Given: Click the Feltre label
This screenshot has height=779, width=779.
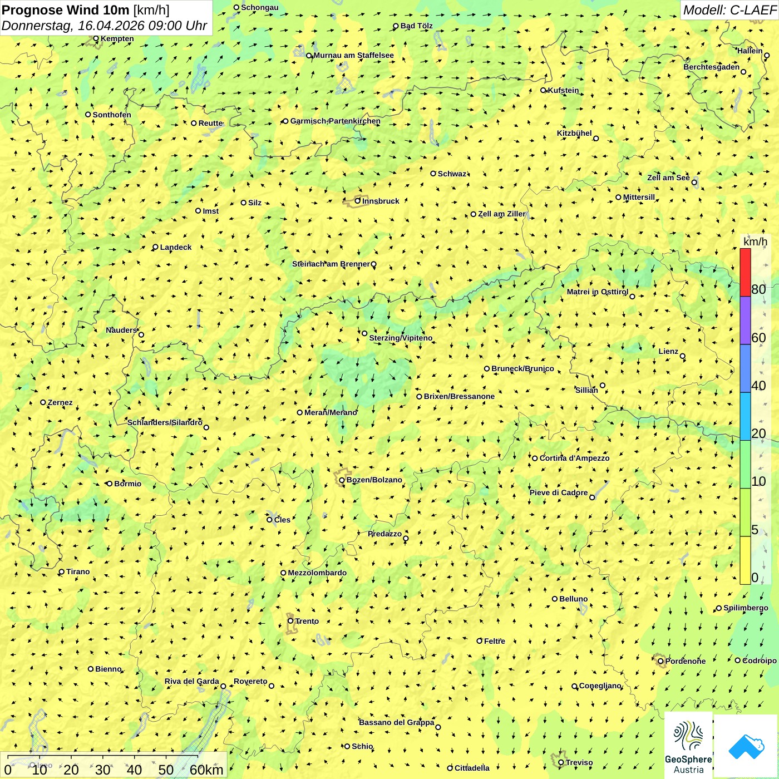Looking at the screenshot, I should [x=495, y=641].
